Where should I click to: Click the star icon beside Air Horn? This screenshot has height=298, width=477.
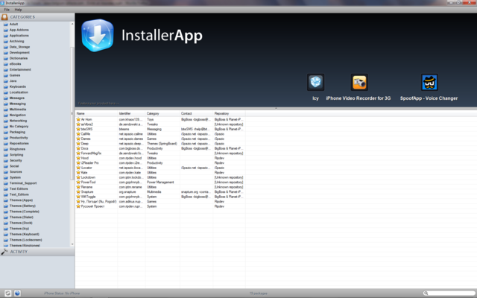pyautogui.click(x=78, y=119)
